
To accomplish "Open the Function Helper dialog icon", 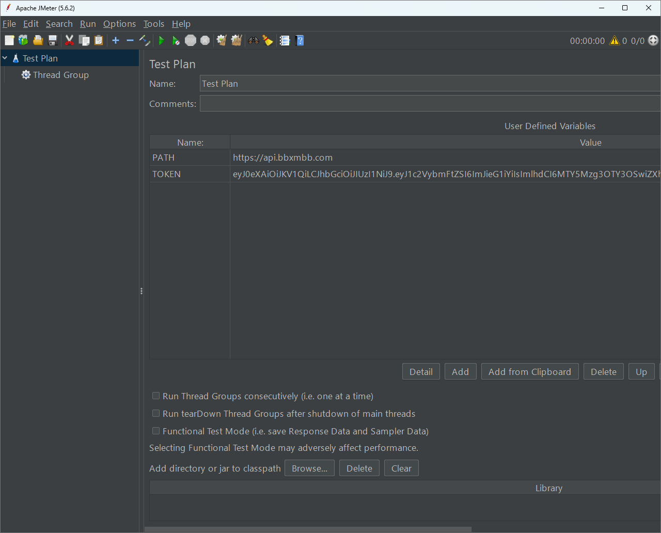I will coord(285,40).
